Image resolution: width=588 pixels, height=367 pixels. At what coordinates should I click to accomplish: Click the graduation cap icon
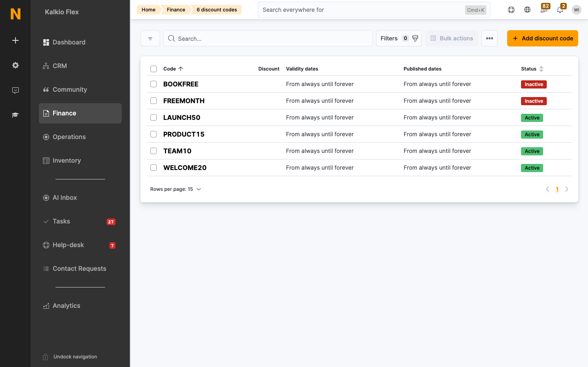pyautogui.click(x=16, y=115)
